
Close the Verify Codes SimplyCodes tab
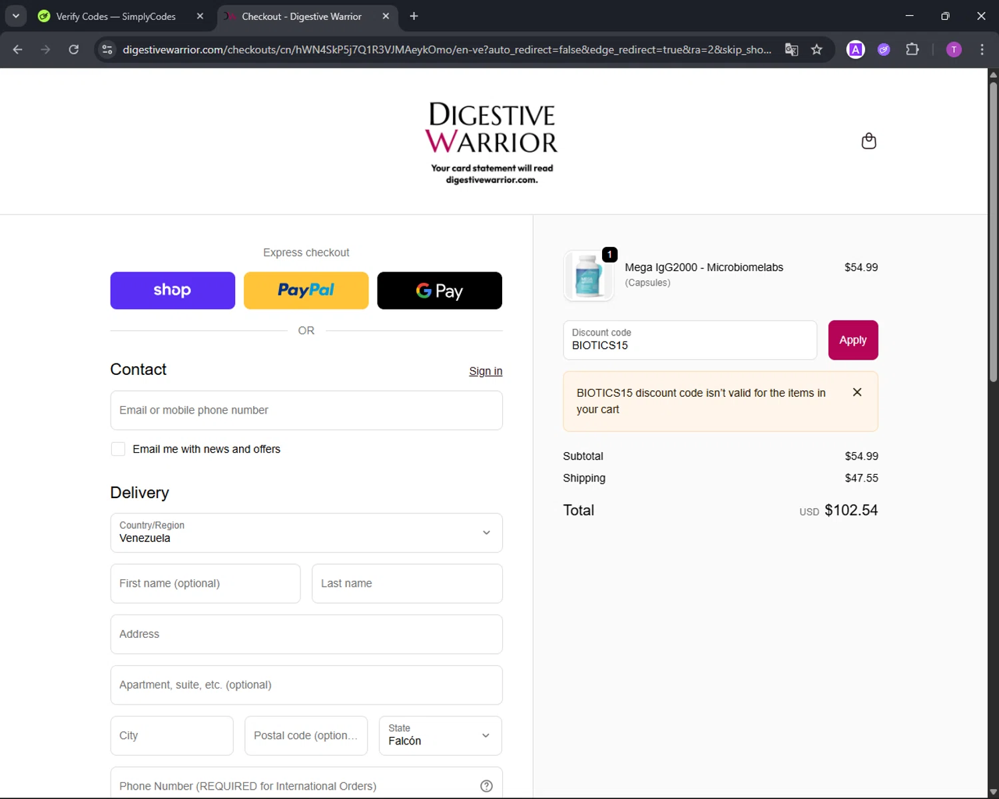pos(200,16)
